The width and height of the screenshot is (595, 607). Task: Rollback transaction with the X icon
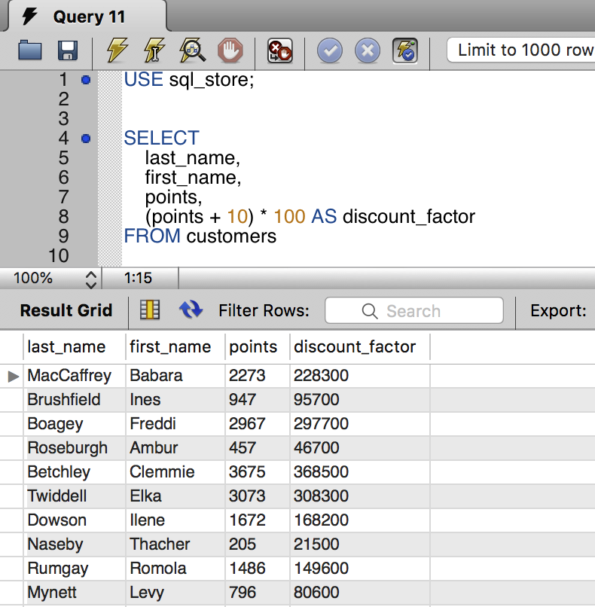coord(368,50)
